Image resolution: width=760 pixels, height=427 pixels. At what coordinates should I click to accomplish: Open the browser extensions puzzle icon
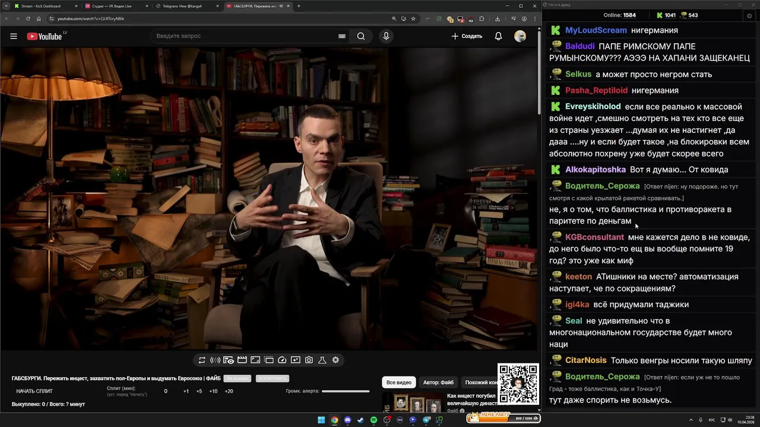click(x=482, y=18)
